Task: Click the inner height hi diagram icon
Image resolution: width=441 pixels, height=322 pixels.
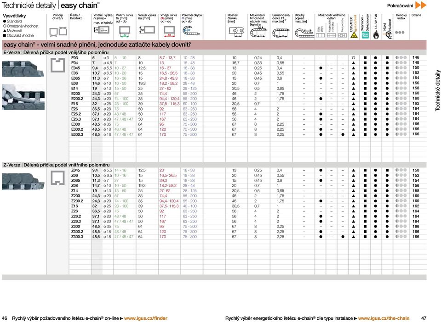Action: tap(101, 30)
